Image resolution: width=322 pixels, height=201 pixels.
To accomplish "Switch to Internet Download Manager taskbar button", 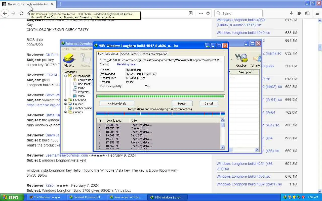I will pyautogui.click(x=87, y=197).
